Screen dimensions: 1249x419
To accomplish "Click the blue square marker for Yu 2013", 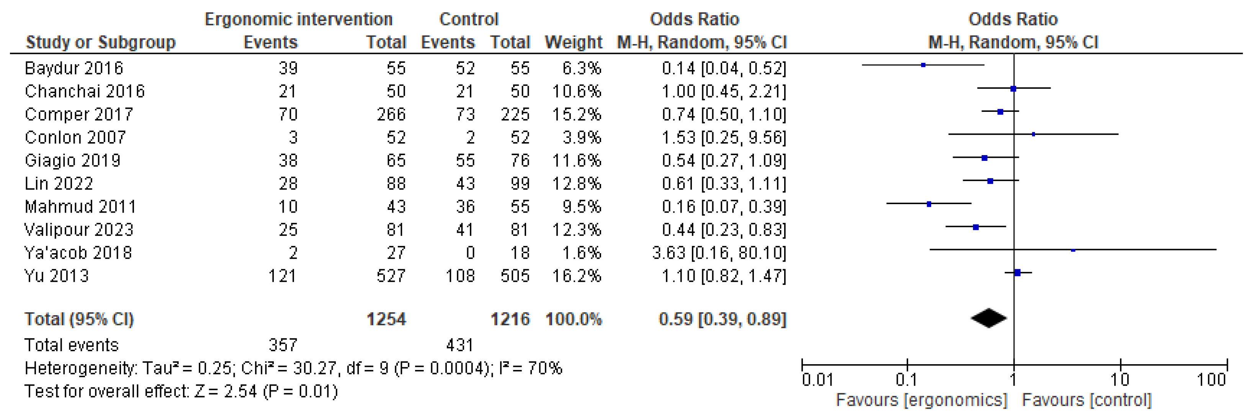I will click(1017, 273).
